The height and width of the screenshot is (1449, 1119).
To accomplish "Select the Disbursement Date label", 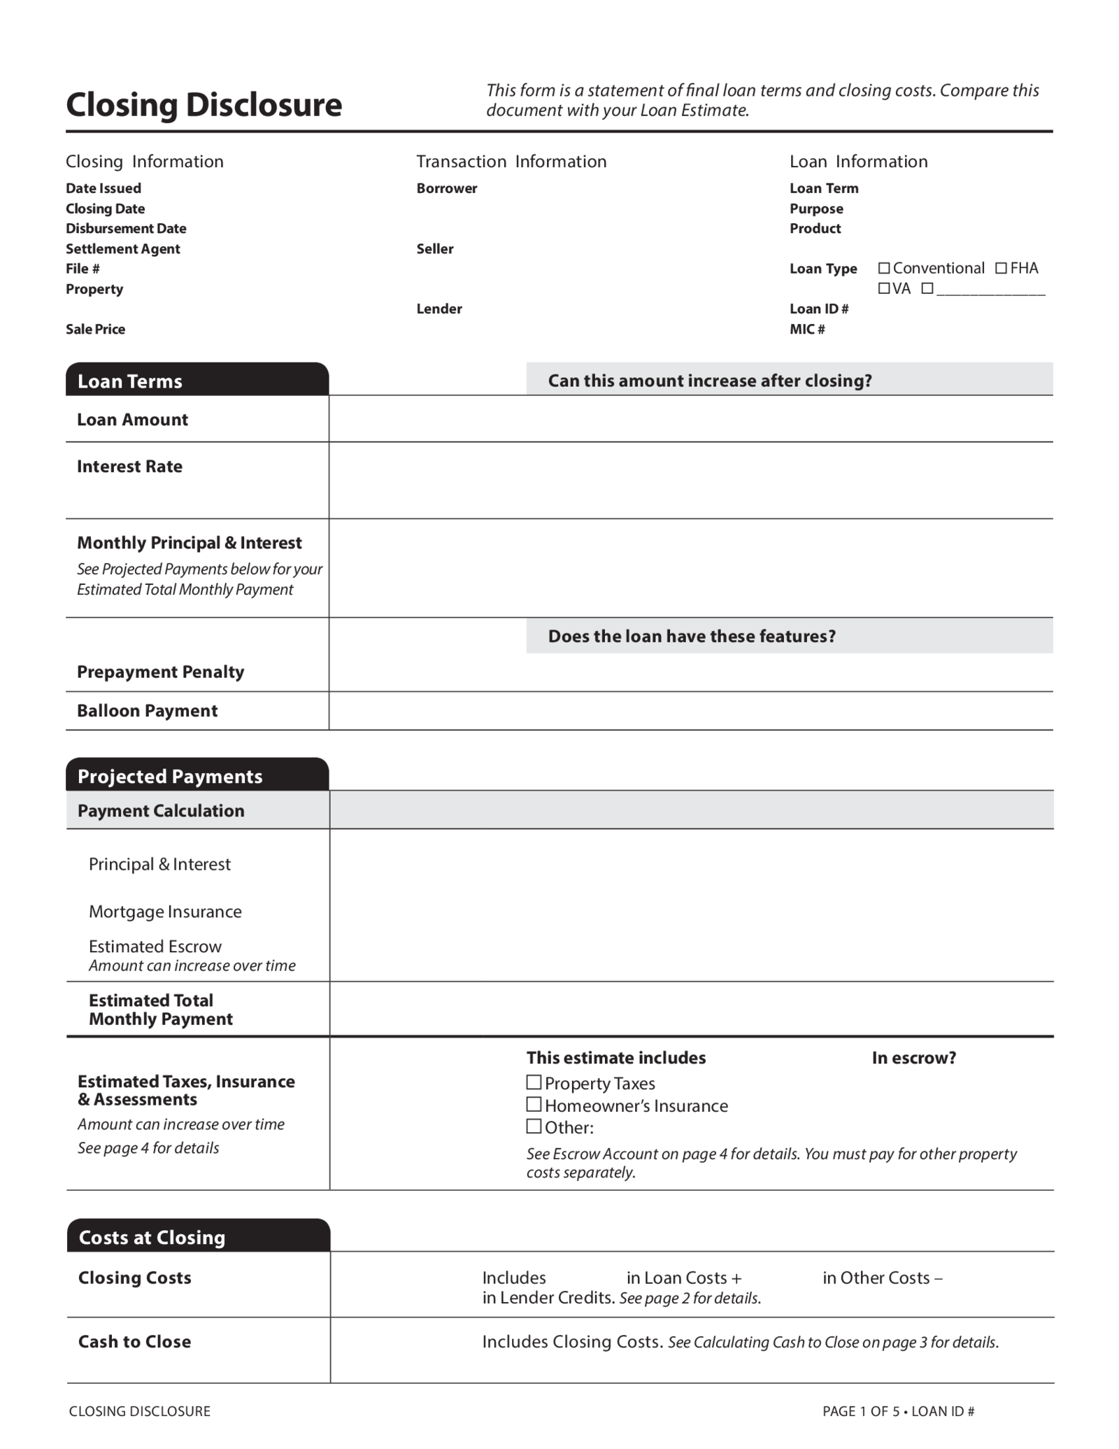I will (x=126, y=228).
